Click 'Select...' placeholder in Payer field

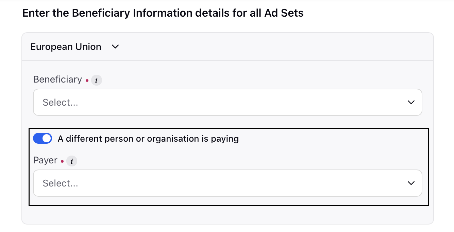coord(60,183)
